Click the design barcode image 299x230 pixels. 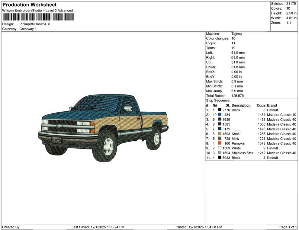pyautogui.click(x=38, y=17)
